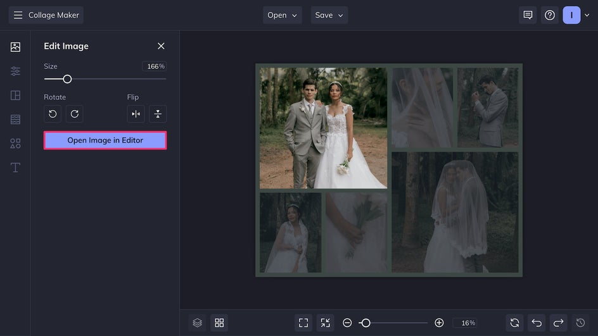Viewport: 598px width, 336px height.
Task: Click the zoom slider handle
Action: coord(366,323)
